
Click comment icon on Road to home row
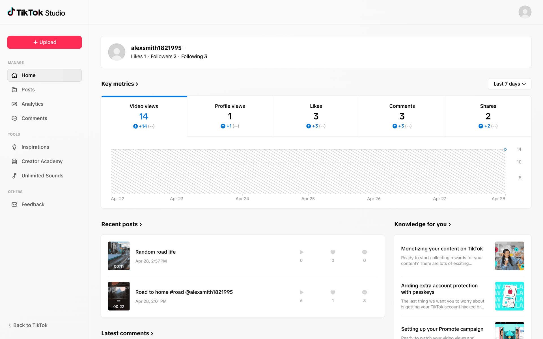pyautogui.click(x=365, y=292)
